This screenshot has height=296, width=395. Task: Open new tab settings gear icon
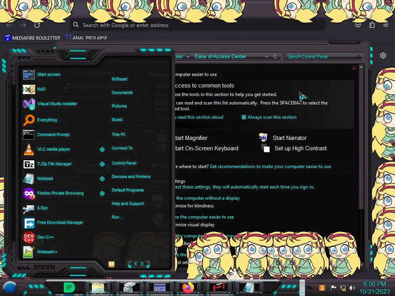383,55
